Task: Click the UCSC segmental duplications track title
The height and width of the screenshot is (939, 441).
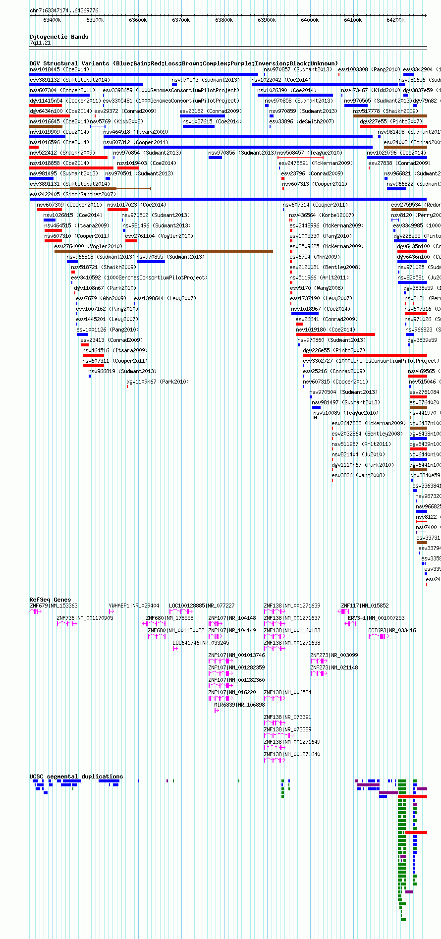Action: tap(76, 776)
